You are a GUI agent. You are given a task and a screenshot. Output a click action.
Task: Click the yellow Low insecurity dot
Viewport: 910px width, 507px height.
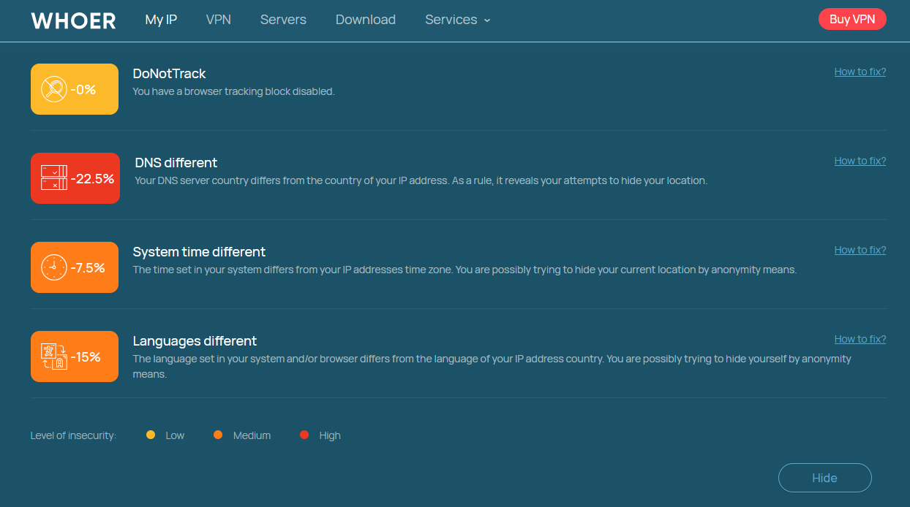click(151, 435)
